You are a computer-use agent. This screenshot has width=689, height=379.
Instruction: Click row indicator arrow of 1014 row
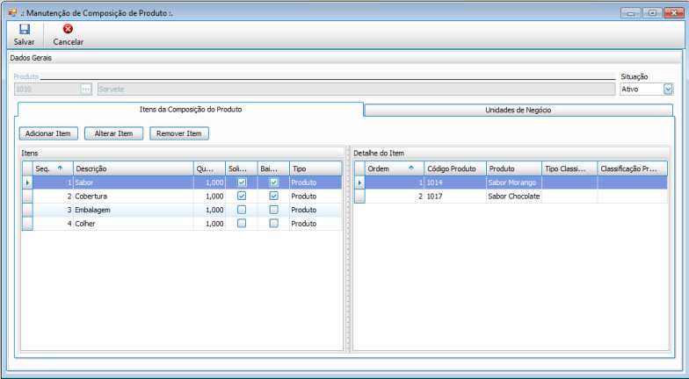[x=359, y=182]
